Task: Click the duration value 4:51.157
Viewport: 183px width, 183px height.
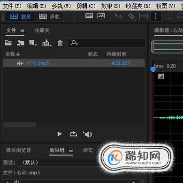Action: [121, 63]
